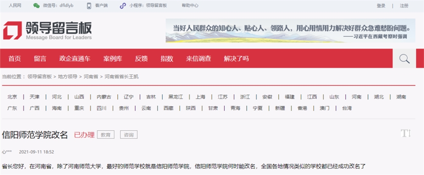424x175 pixels.
Task: Click 领导留言板 breadcrumb link
Action: (39, 77)
